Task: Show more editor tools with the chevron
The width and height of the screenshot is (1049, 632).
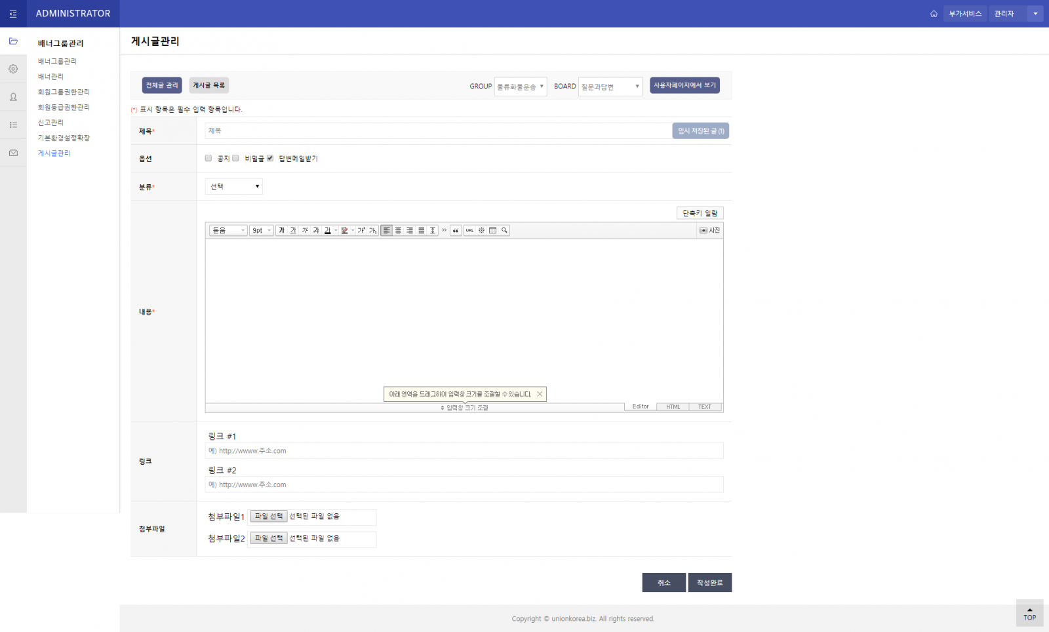Action: pos(444,230)
